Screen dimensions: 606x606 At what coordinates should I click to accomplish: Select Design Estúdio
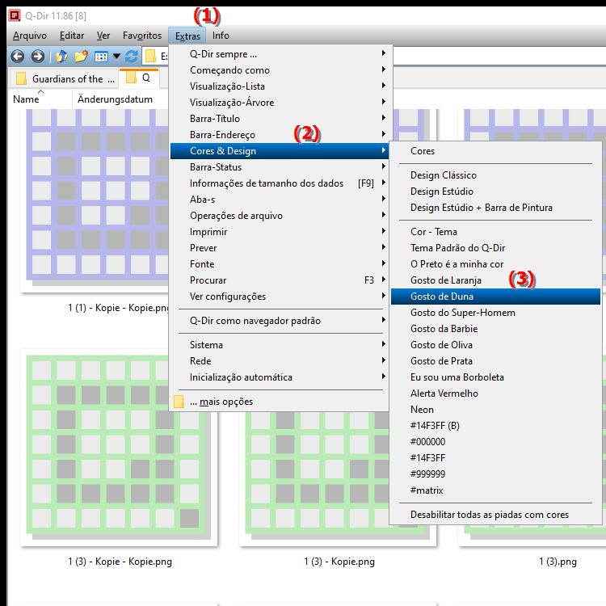pyautogui.click(x=495, y=191)
